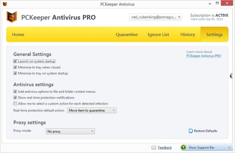Enable custom action for each detected infection
235x153 pixels.
(15, 103)
